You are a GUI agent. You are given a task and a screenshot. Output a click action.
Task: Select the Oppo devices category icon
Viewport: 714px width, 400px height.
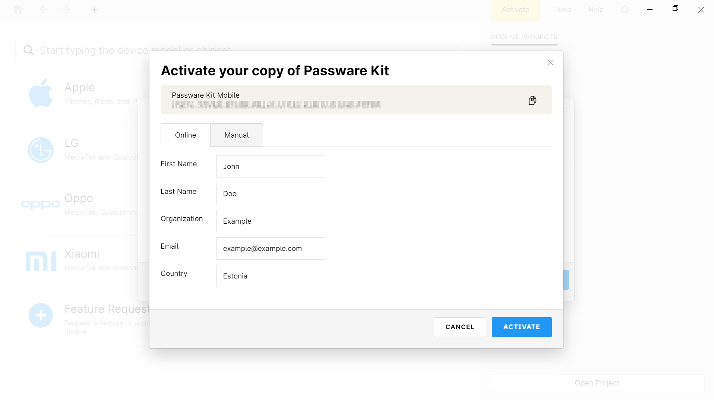tap(41, 204)
